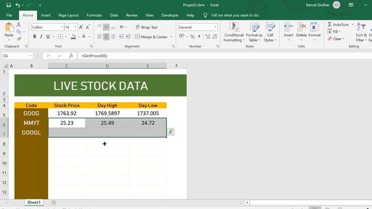Click the Undo arrow icon
Screen dimensions: 372x209
(17, 5)
